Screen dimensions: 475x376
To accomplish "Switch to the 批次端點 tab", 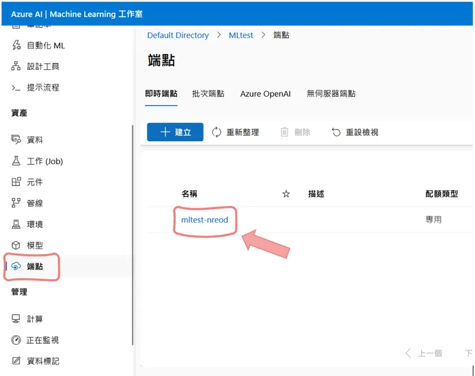I will point(208,94).
